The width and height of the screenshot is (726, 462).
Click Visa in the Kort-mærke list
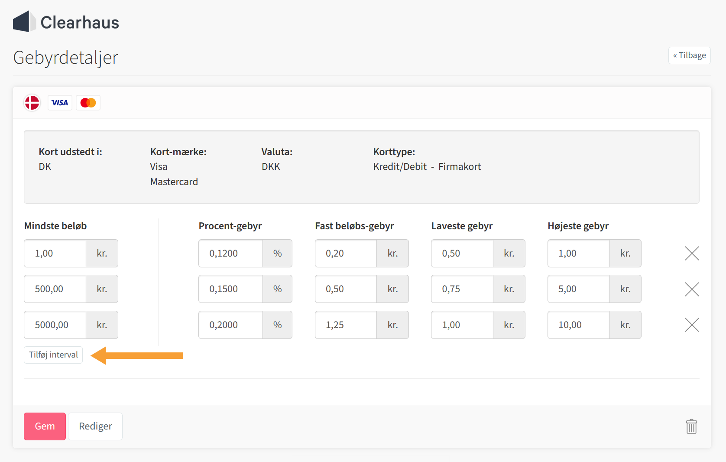coord(159,166)
